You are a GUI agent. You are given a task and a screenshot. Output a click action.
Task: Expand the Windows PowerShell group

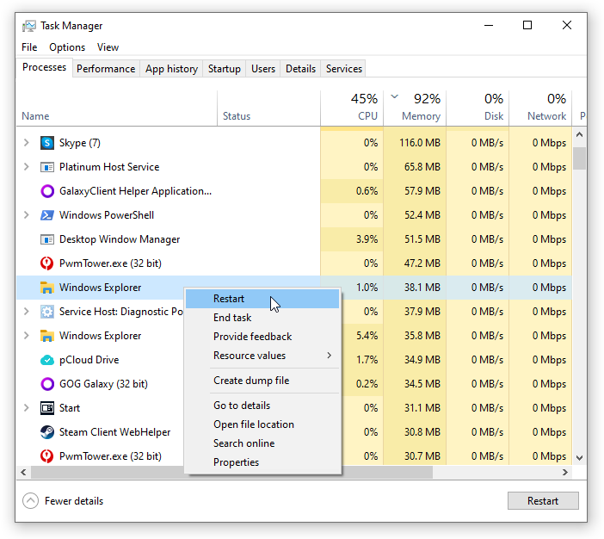click(x=26, y=215)
